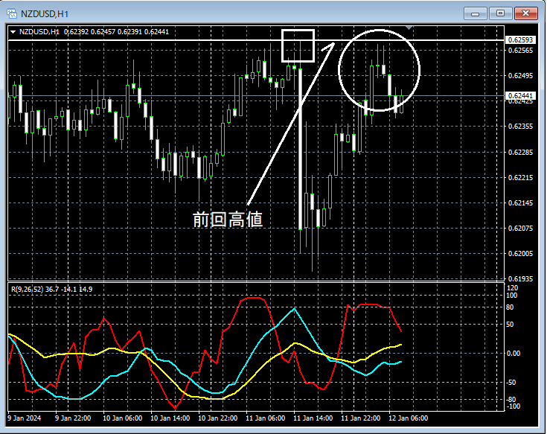The height and width of the screenshot is (434, 547).
Task: Click the chart shift marker triangle
Action: pyautogui.click(x=409, y=28)
